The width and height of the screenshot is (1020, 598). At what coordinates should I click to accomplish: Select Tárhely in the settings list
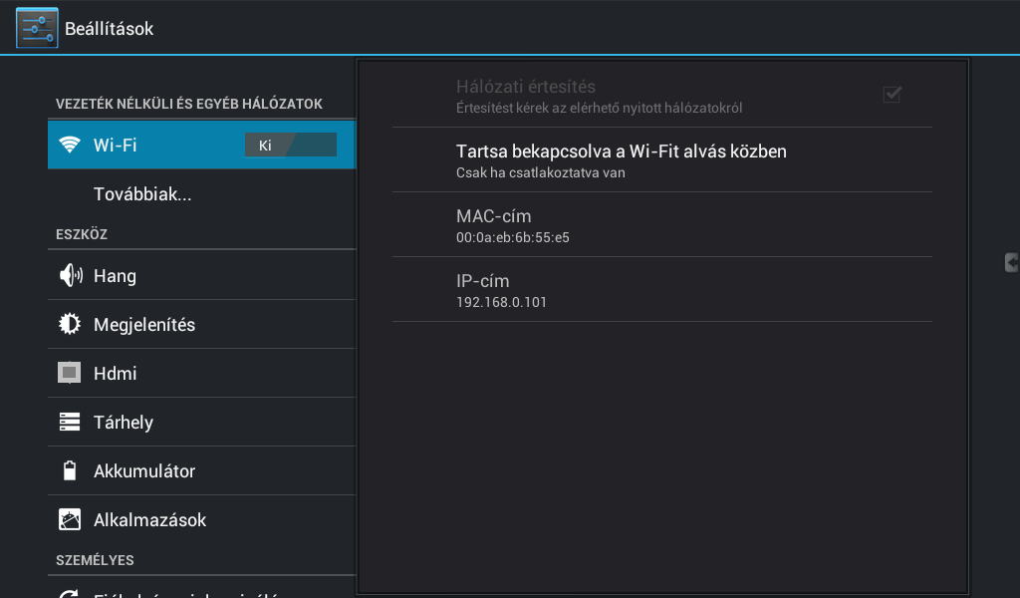point(201,422)
